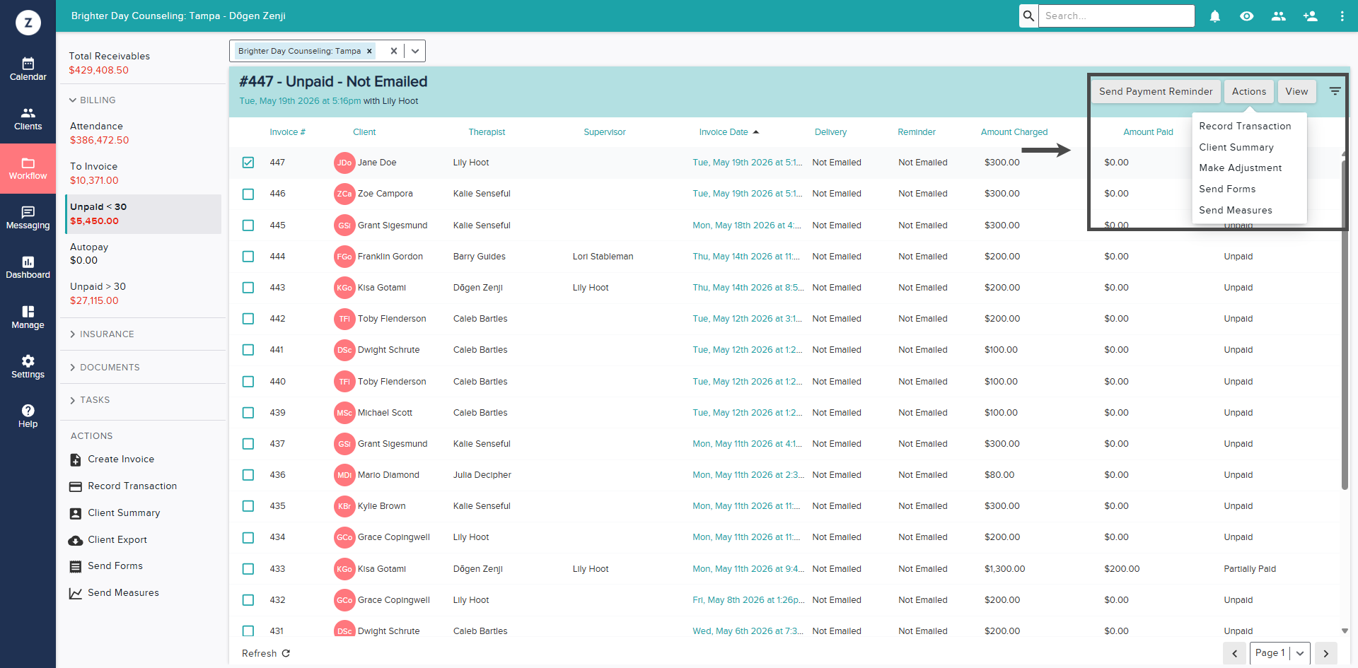Check invoice 439 checkbox

tap(248, 413)
